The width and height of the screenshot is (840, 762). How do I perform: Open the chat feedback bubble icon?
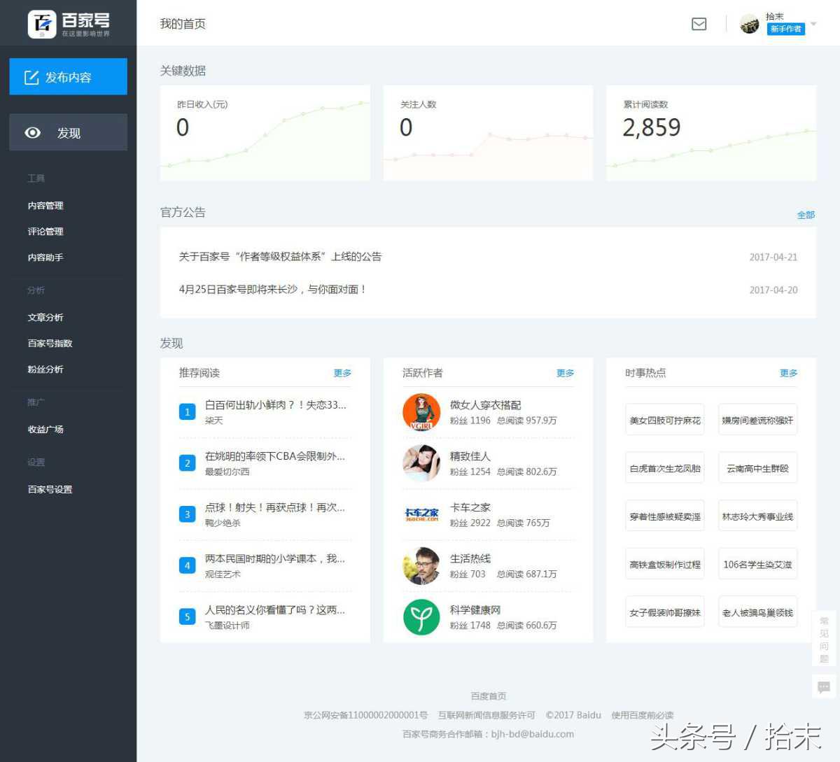824,686
